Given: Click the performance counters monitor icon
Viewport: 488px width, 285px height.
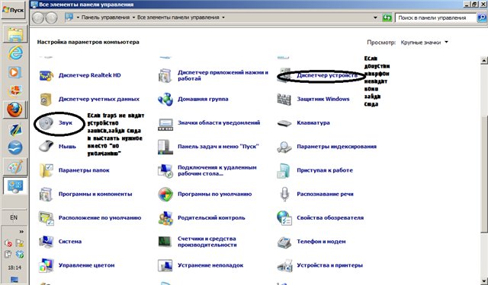Looking at the screenshot, I should coord(165,242).
